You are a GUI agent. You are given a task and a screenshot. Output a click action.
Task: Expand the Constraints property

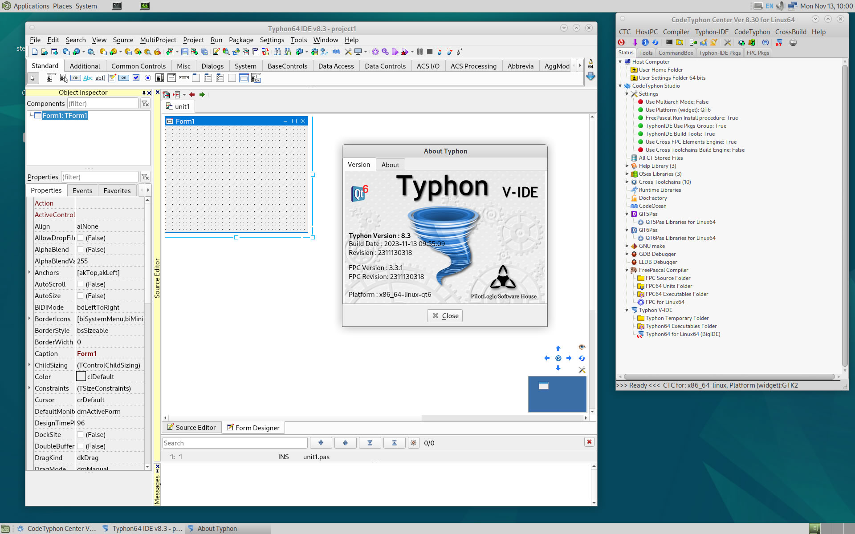[29, 388]
